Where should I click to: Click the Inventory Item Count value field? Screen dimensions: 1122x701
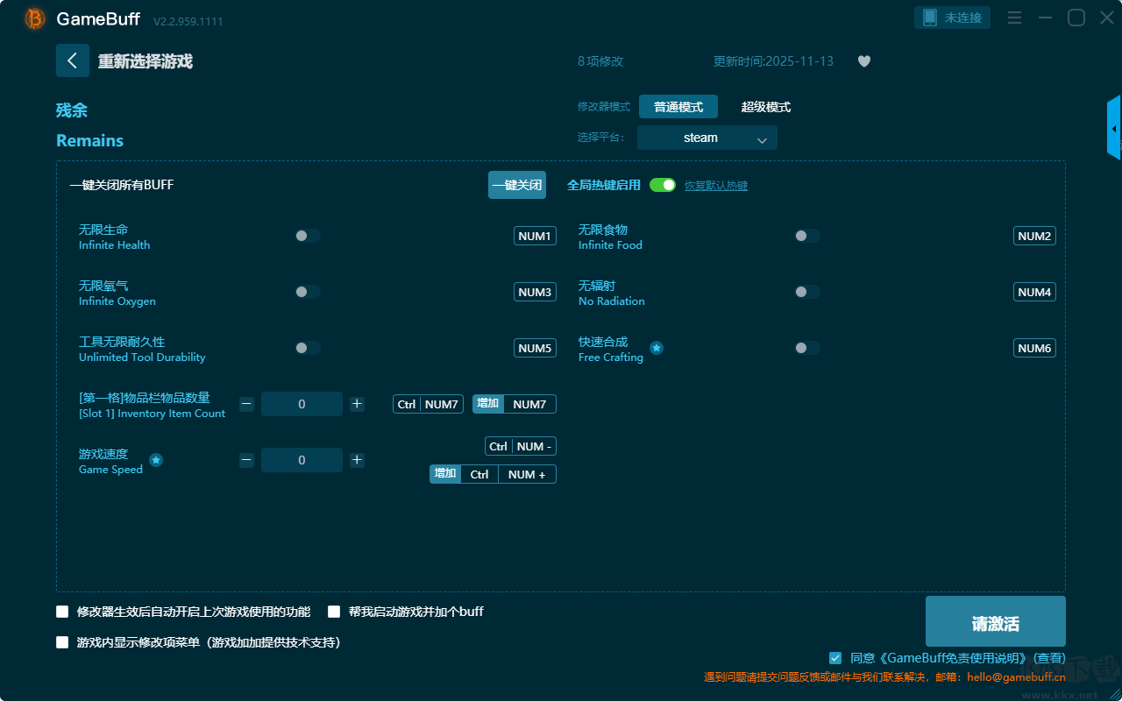302,404
